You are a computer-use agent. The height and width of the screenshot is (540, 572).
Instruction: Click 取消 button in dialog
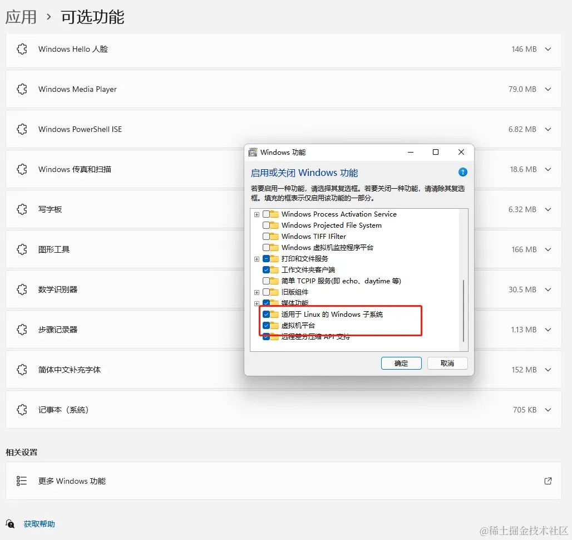click(447, 364)
